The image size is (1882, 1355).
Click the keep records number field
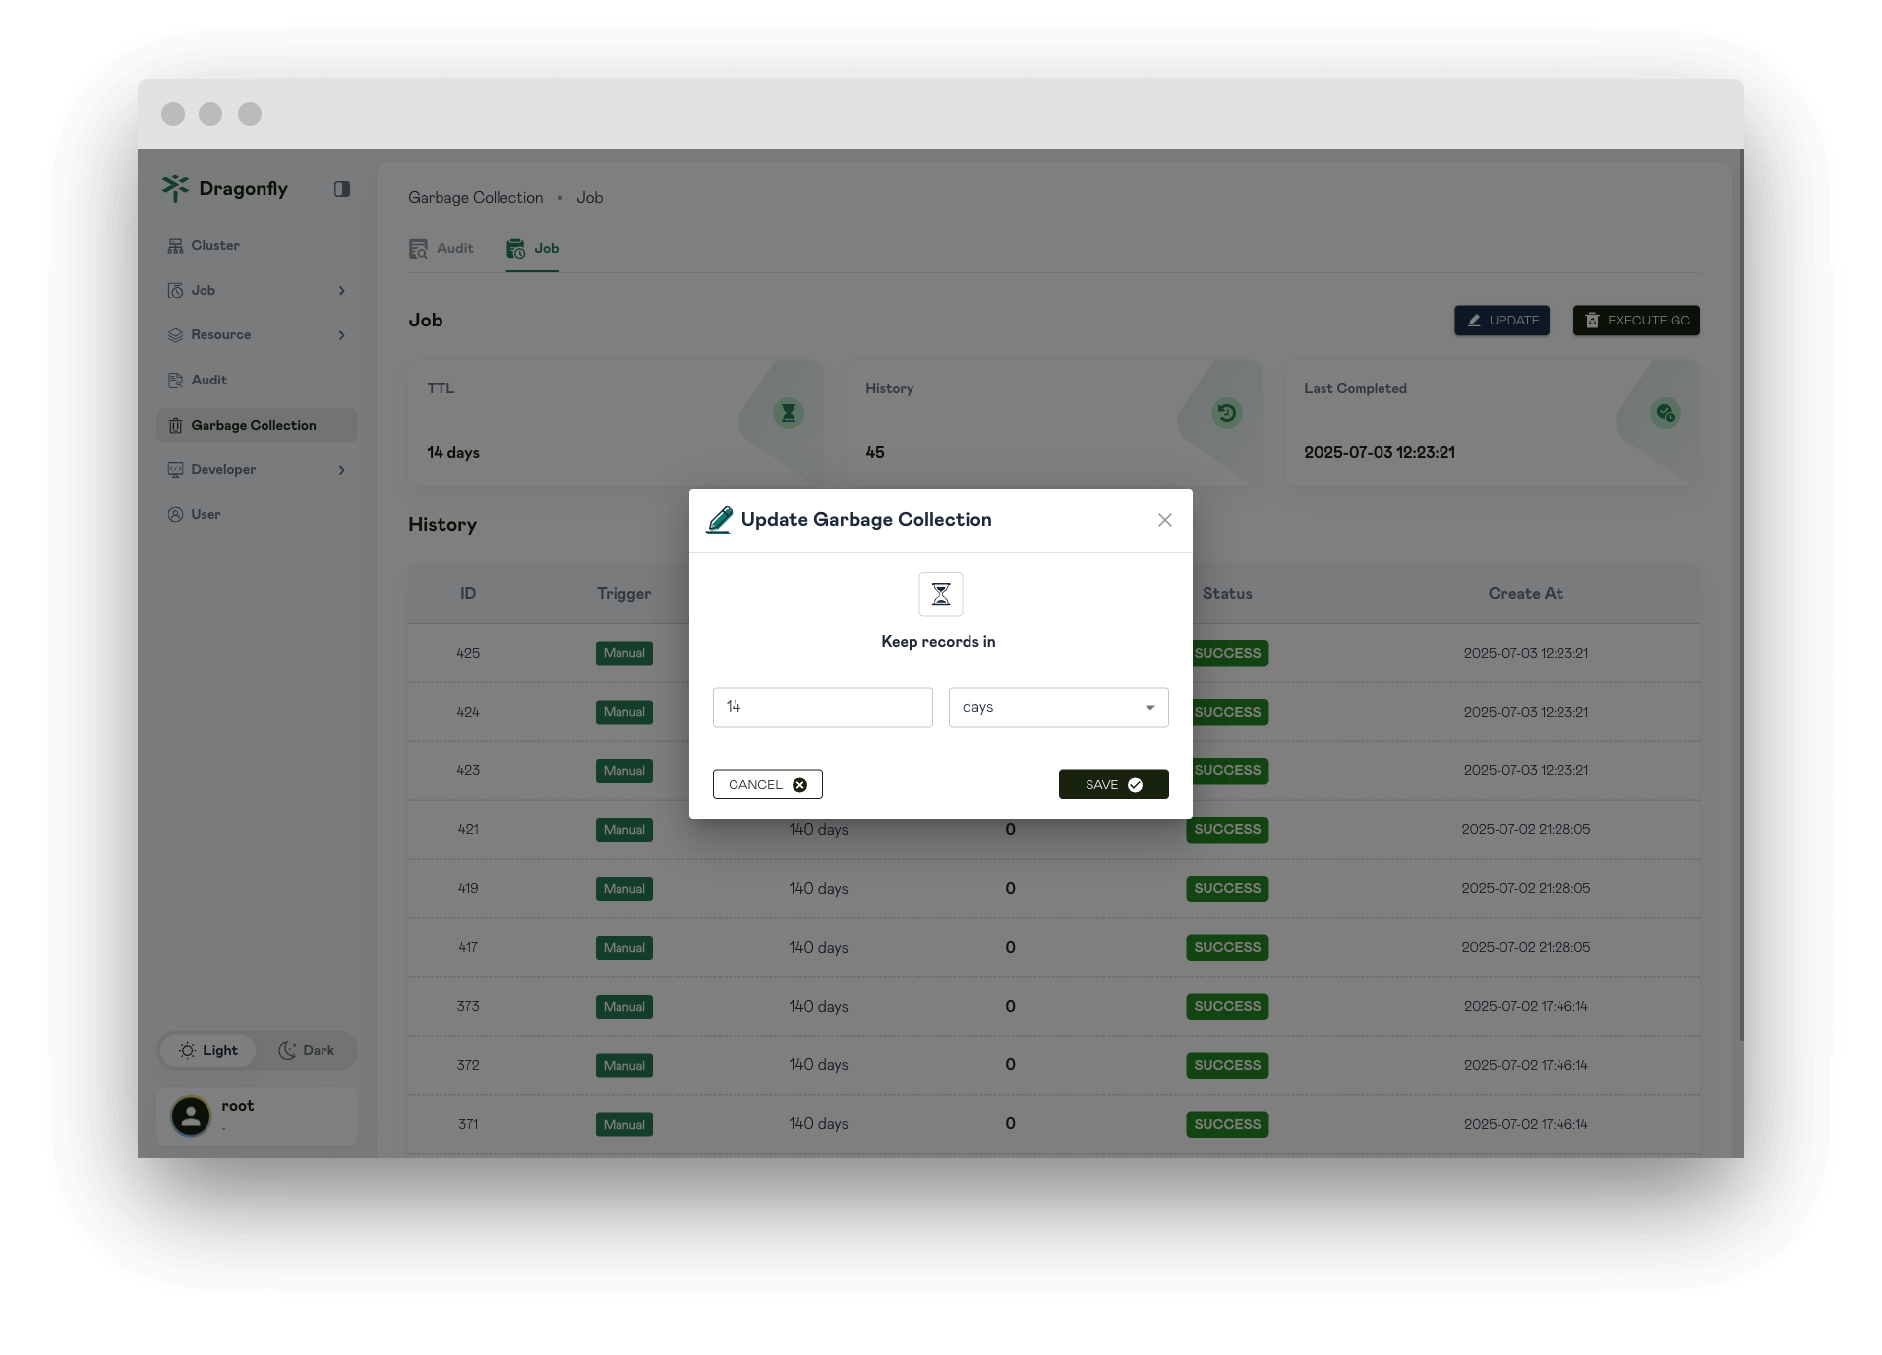point(822,707)
